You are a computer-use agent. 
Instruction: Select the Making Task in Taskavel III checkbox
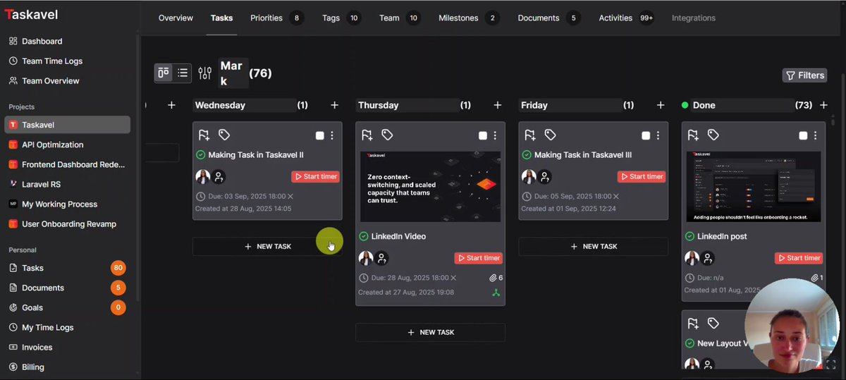pyautogui.click(x=646, y=135)
